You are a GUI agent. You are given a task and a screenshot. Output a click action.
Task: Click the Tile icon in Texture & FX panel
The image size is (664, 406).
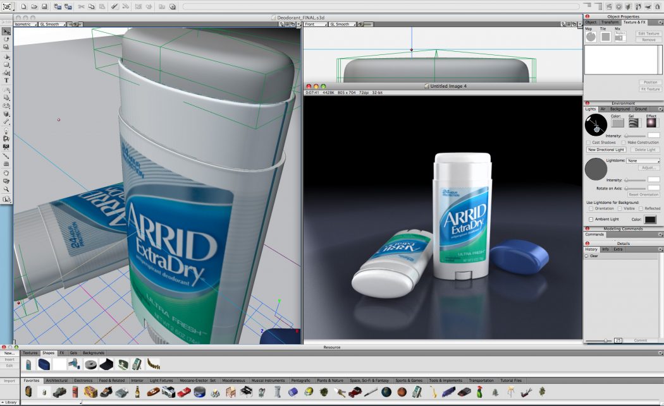point(605,36)
